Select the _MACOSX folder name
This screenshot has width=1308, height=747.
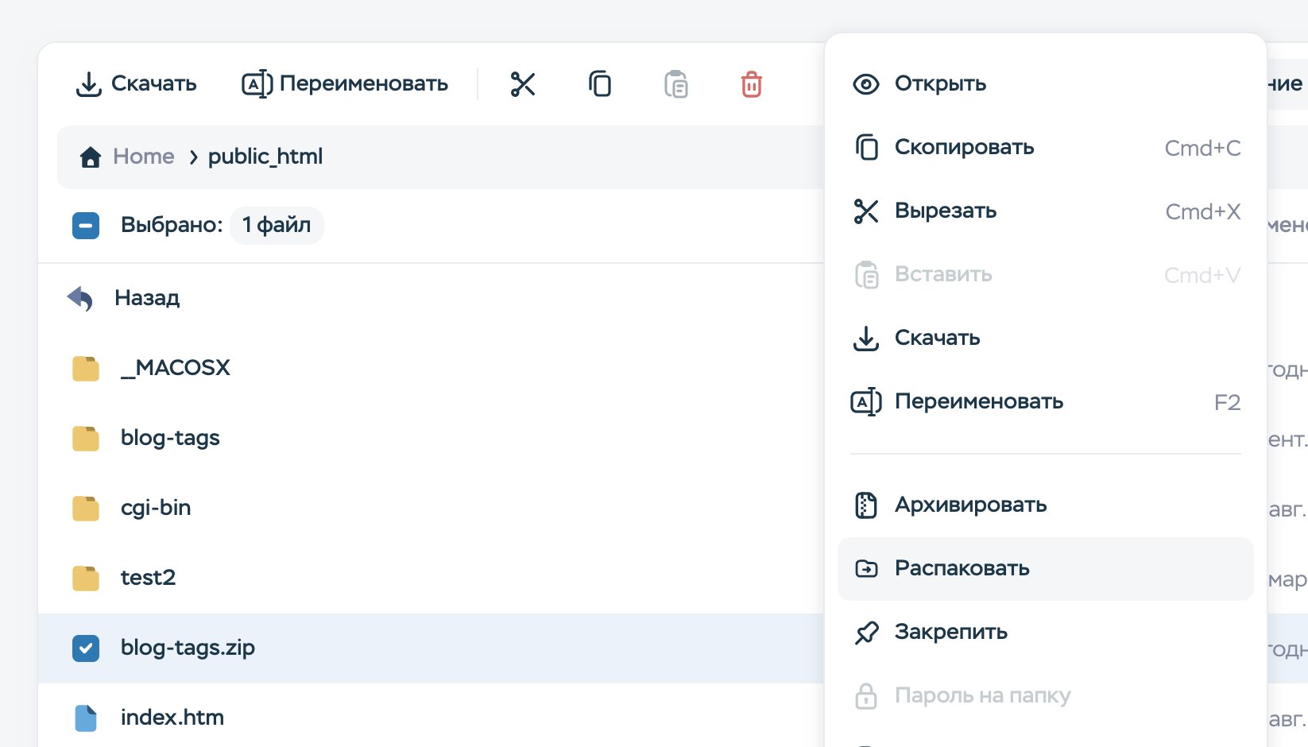pyautogui.click(x=176, y=368)
